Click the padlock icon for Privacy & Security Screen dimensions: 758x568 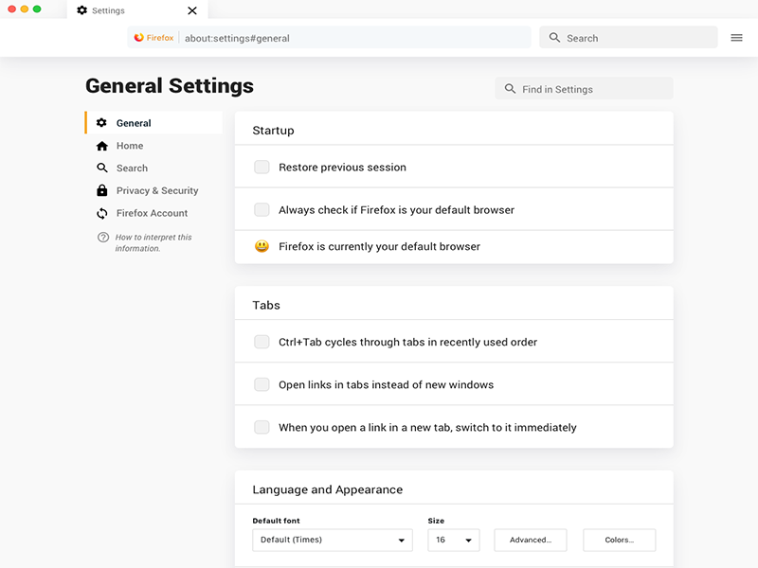click(x=102, y=190)
